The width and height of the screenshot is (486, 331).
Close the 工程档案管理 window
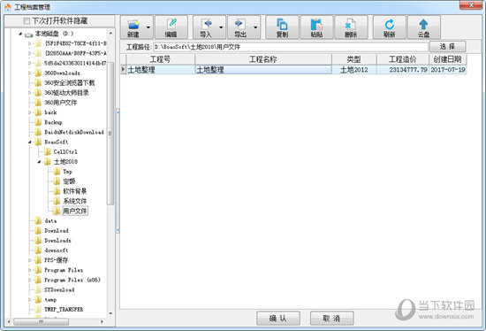(471, 5)
